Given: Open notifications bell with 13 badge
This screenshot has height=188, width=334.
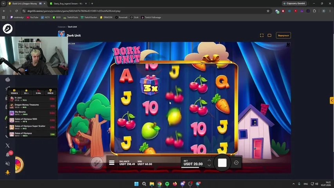Looking at the screenshot, I should pyautogui.click(x=8, y=154).
